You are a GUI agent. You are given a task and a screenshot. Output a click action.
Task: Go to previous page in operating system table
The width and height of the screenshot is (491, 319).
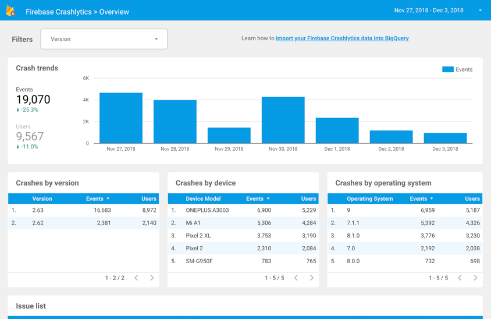460,278
